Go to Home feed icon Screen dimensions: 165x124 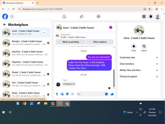[x=64, y=17]
